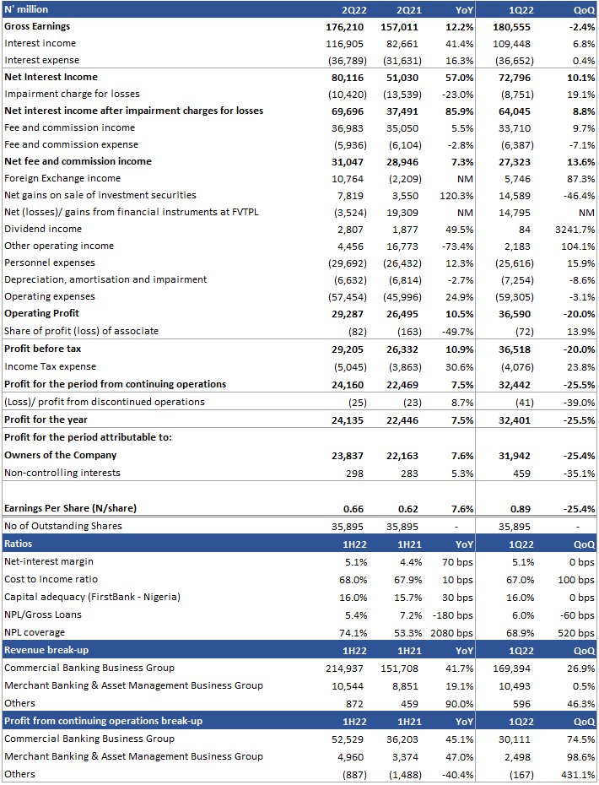
Task: Click the Gross Earnings row label
Action: pyautogui.click(x=37, y=26)
